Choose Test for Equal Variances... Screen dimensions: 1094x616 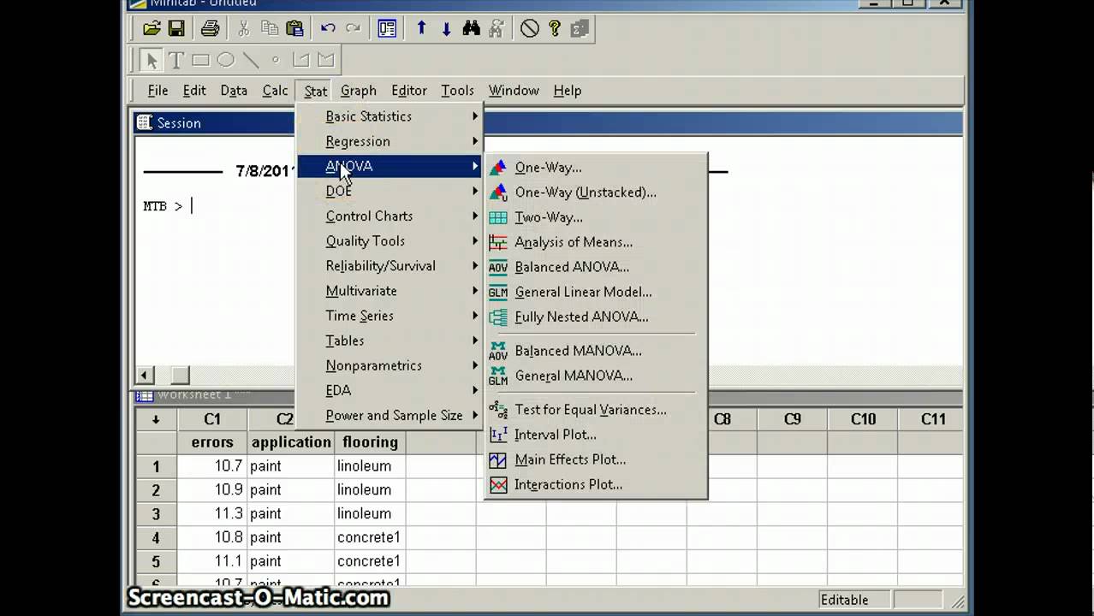point(596,410)
